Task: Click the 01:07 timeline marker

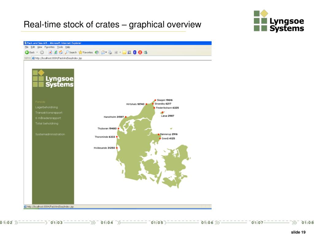Action: click(257, 223)
